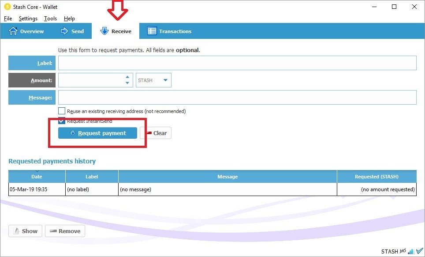The height and width of the screenshot is (257, 425).
Task: Go to the Transactions tab
Action: (x=169, y=31)
